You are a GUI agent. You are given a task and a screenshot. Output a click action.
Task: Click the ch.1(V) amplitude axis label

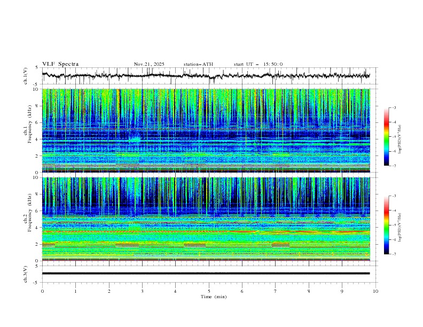click(26, 76)
